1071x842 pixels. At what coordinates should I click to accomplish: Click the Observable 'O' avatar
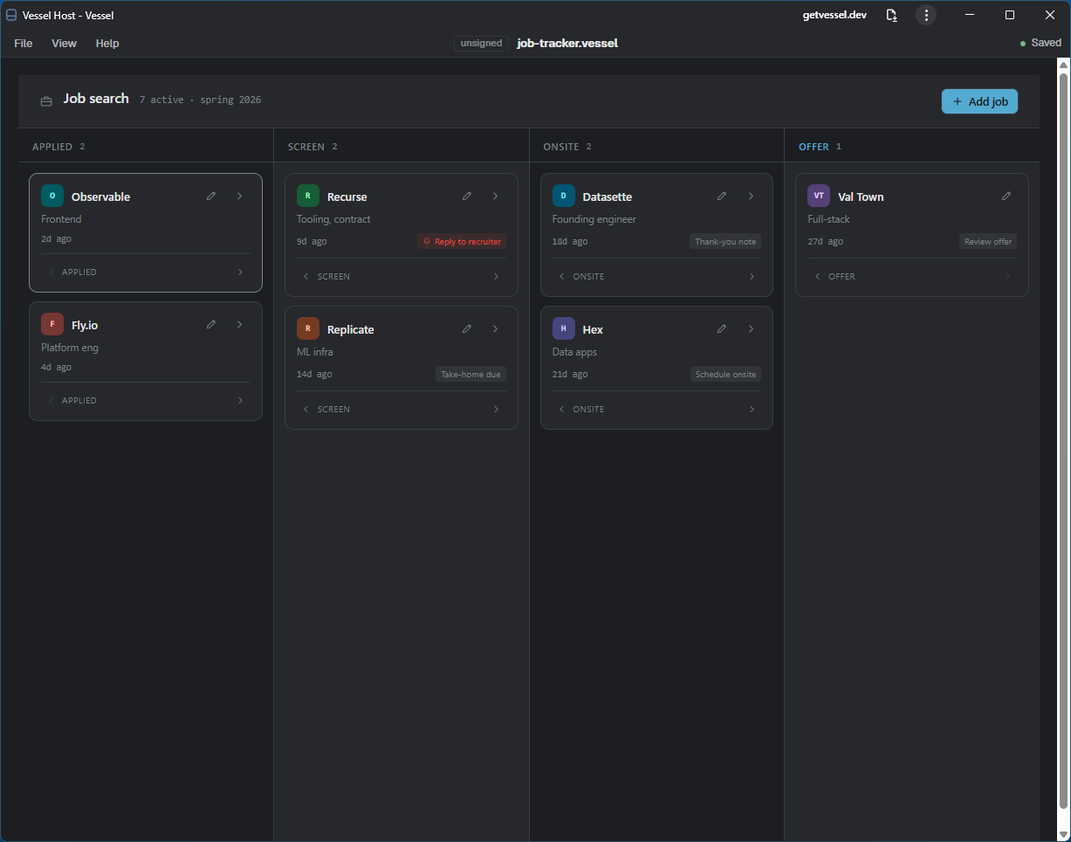click(x=52, y=196)
